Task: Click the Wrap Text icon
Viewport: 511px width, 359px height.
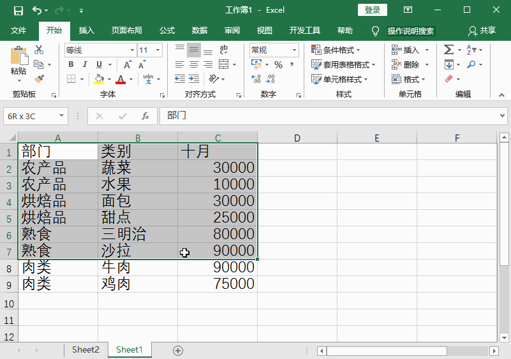Action: coord(223,50)
